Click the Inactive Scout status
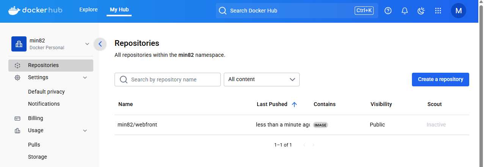Screen dimensions: 484x167 pyautogui.click(x=436, y=125)
